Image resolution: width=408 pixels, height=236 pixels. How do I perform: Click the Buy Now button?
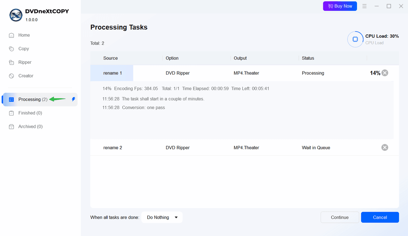point(340,6)
